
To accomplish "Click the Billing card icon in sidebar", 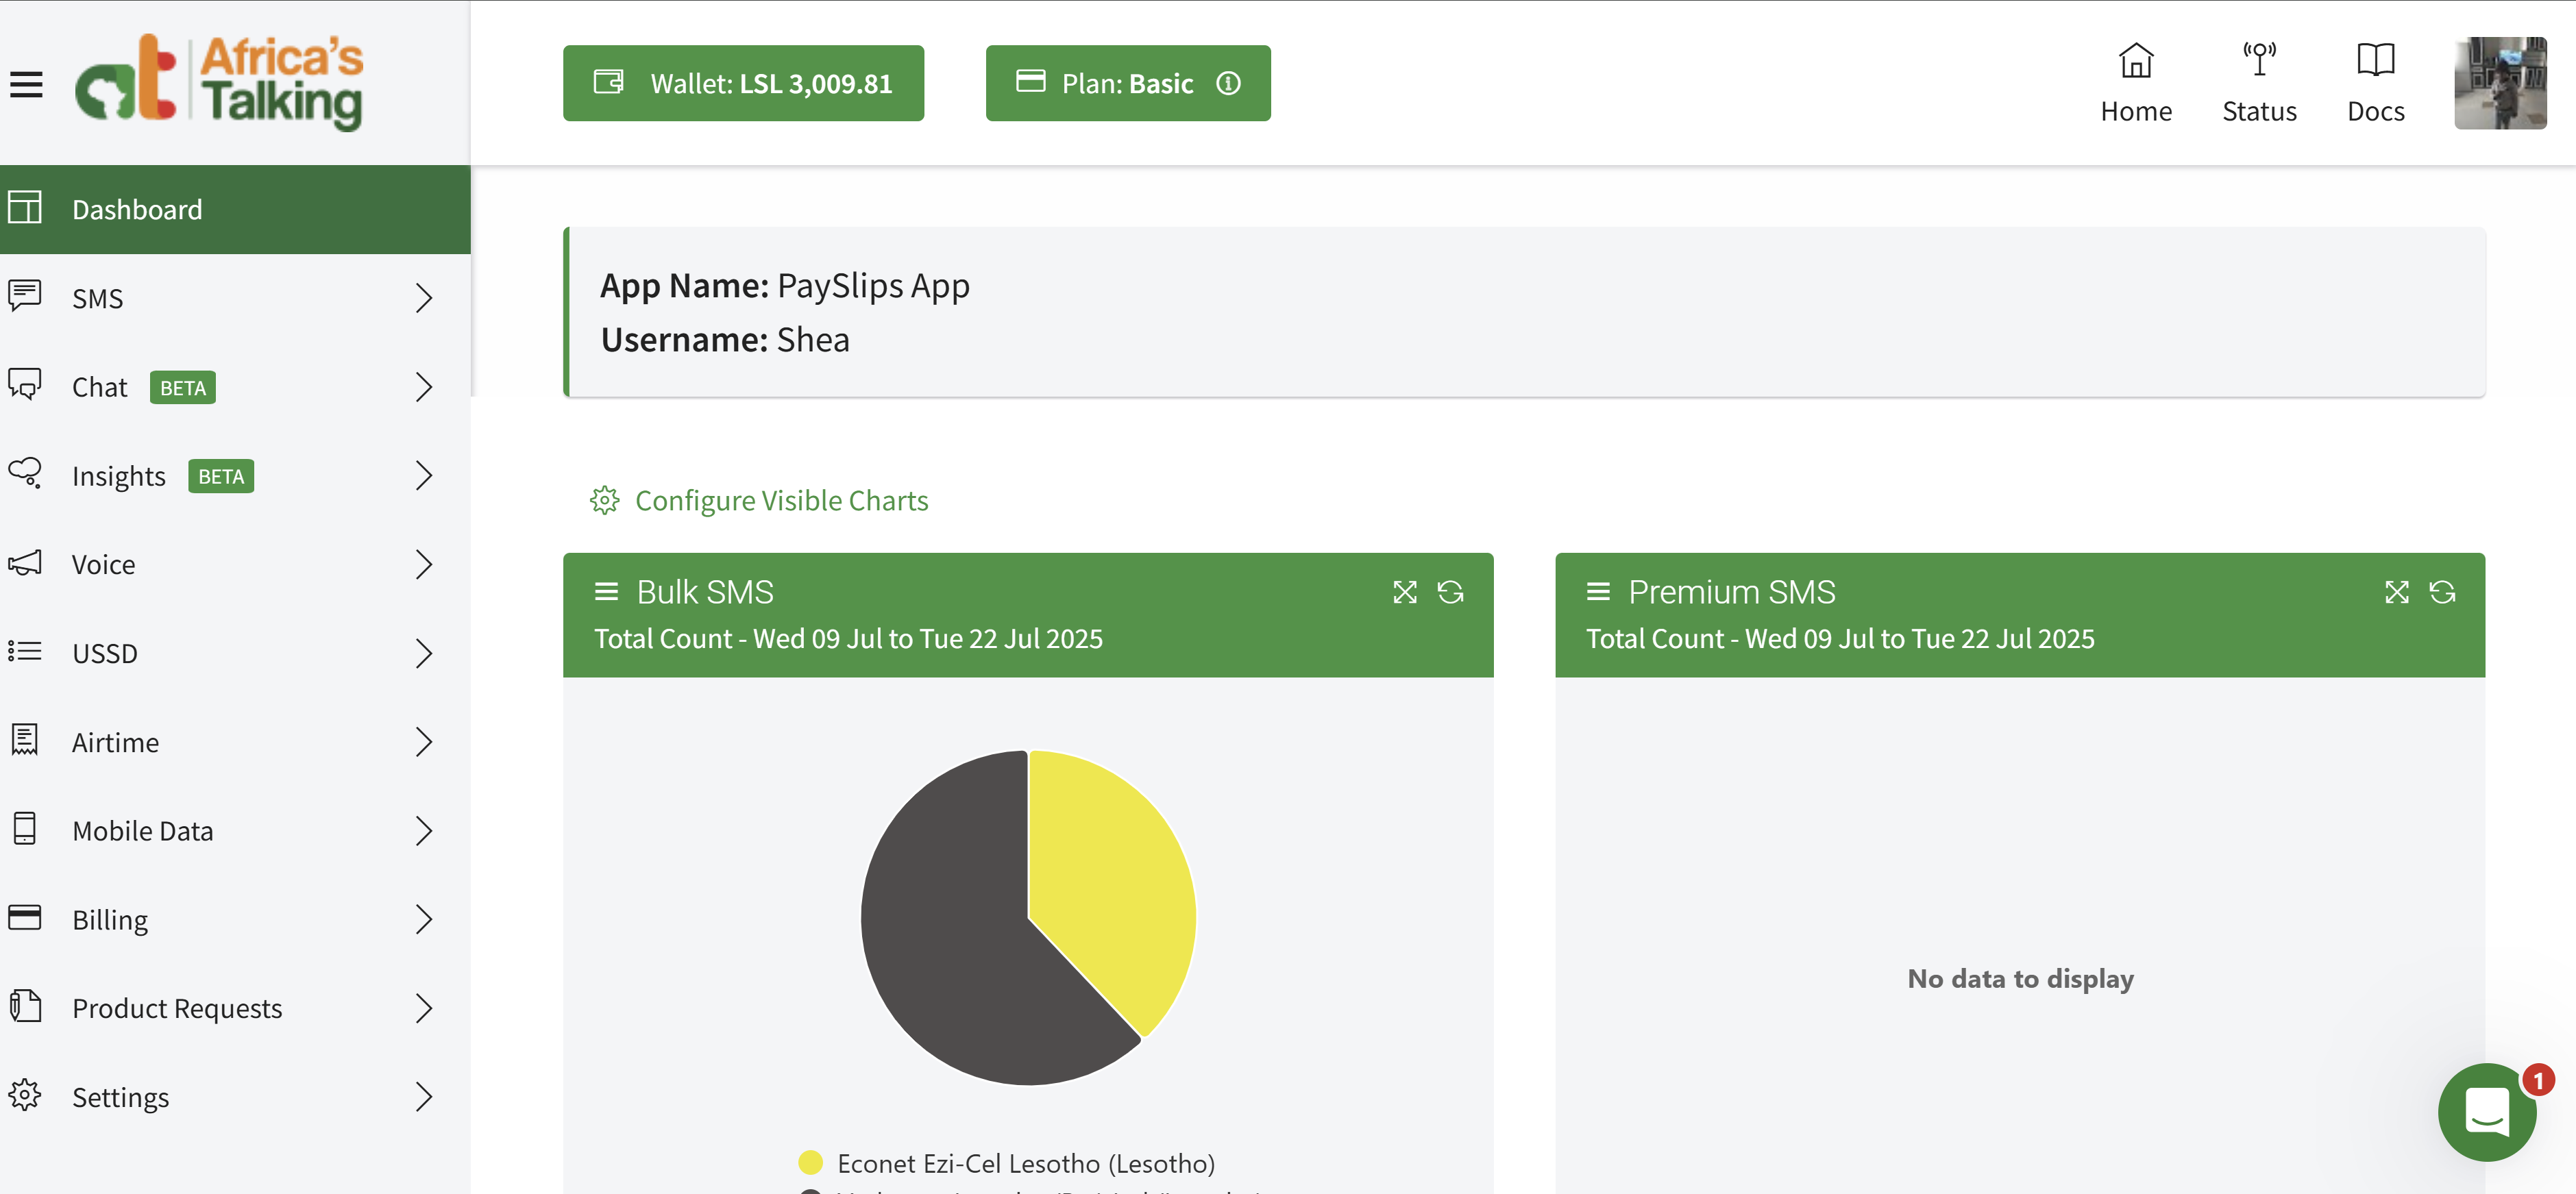I will point(25,917).
